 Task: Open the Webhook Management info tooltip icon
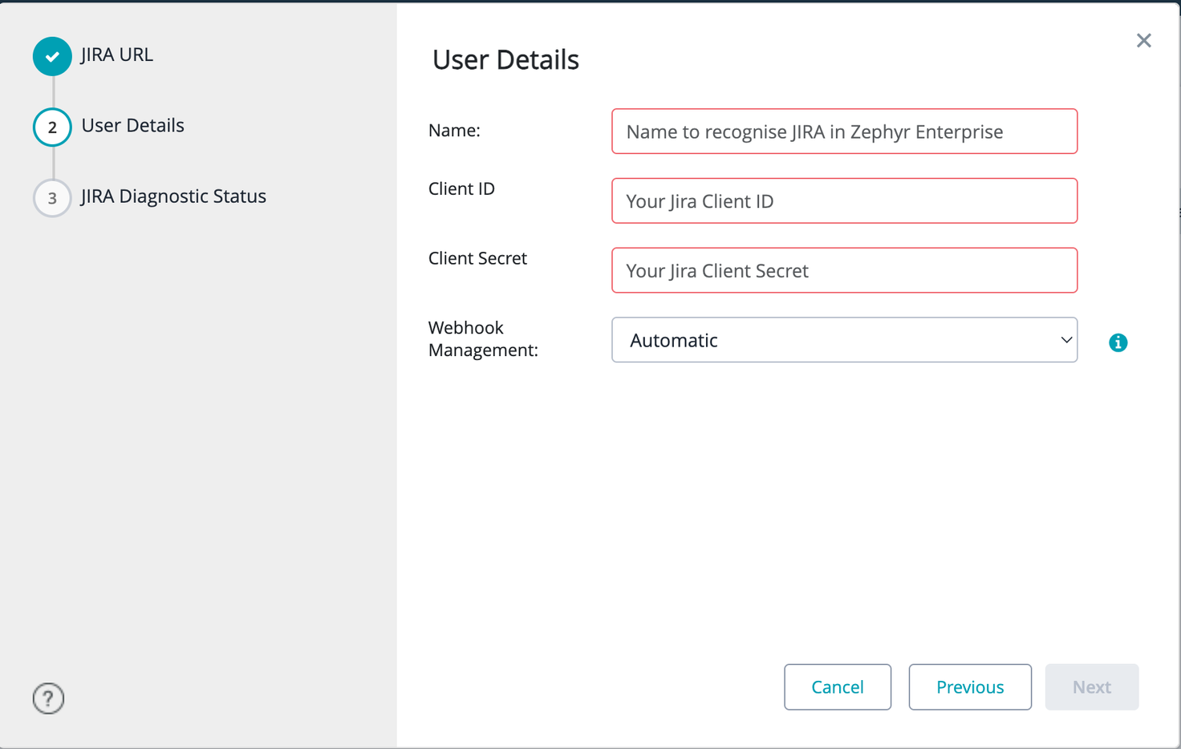pos(1118,342)
